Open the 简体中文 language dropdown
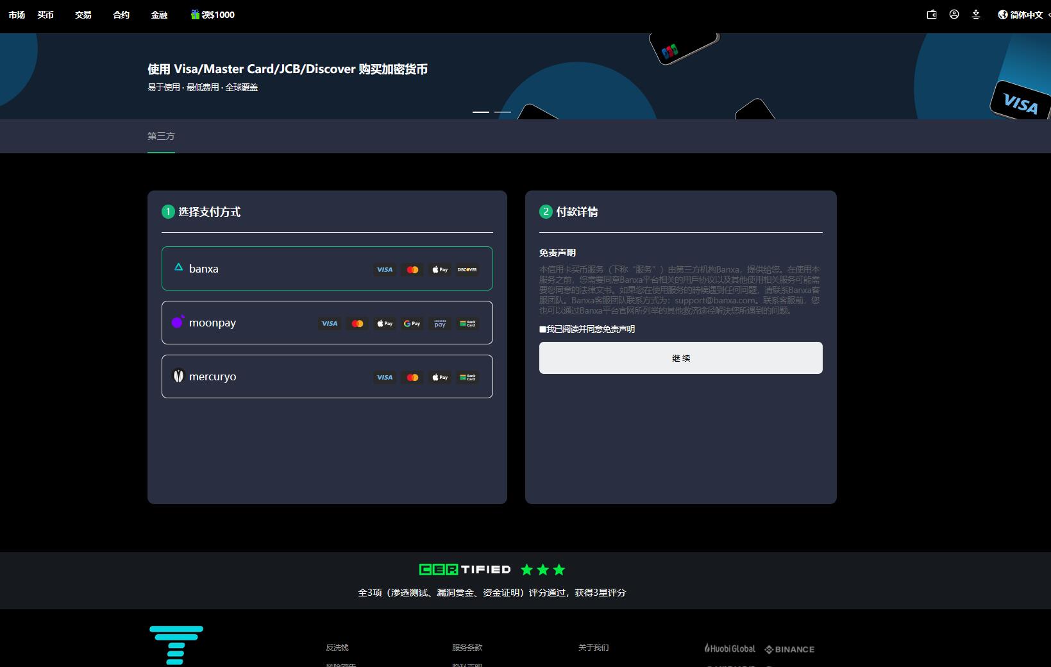 tap(1026, 15)
